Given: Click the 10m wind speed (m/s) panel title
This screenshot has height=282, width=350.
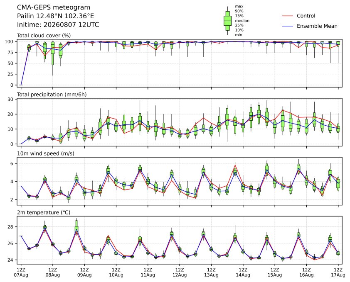Looking at the screenshot, I should point(46,153).
